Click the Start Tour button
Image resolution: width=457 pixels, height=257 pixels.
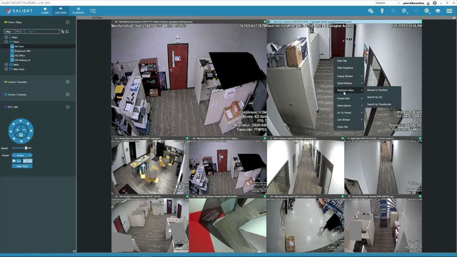22,166
